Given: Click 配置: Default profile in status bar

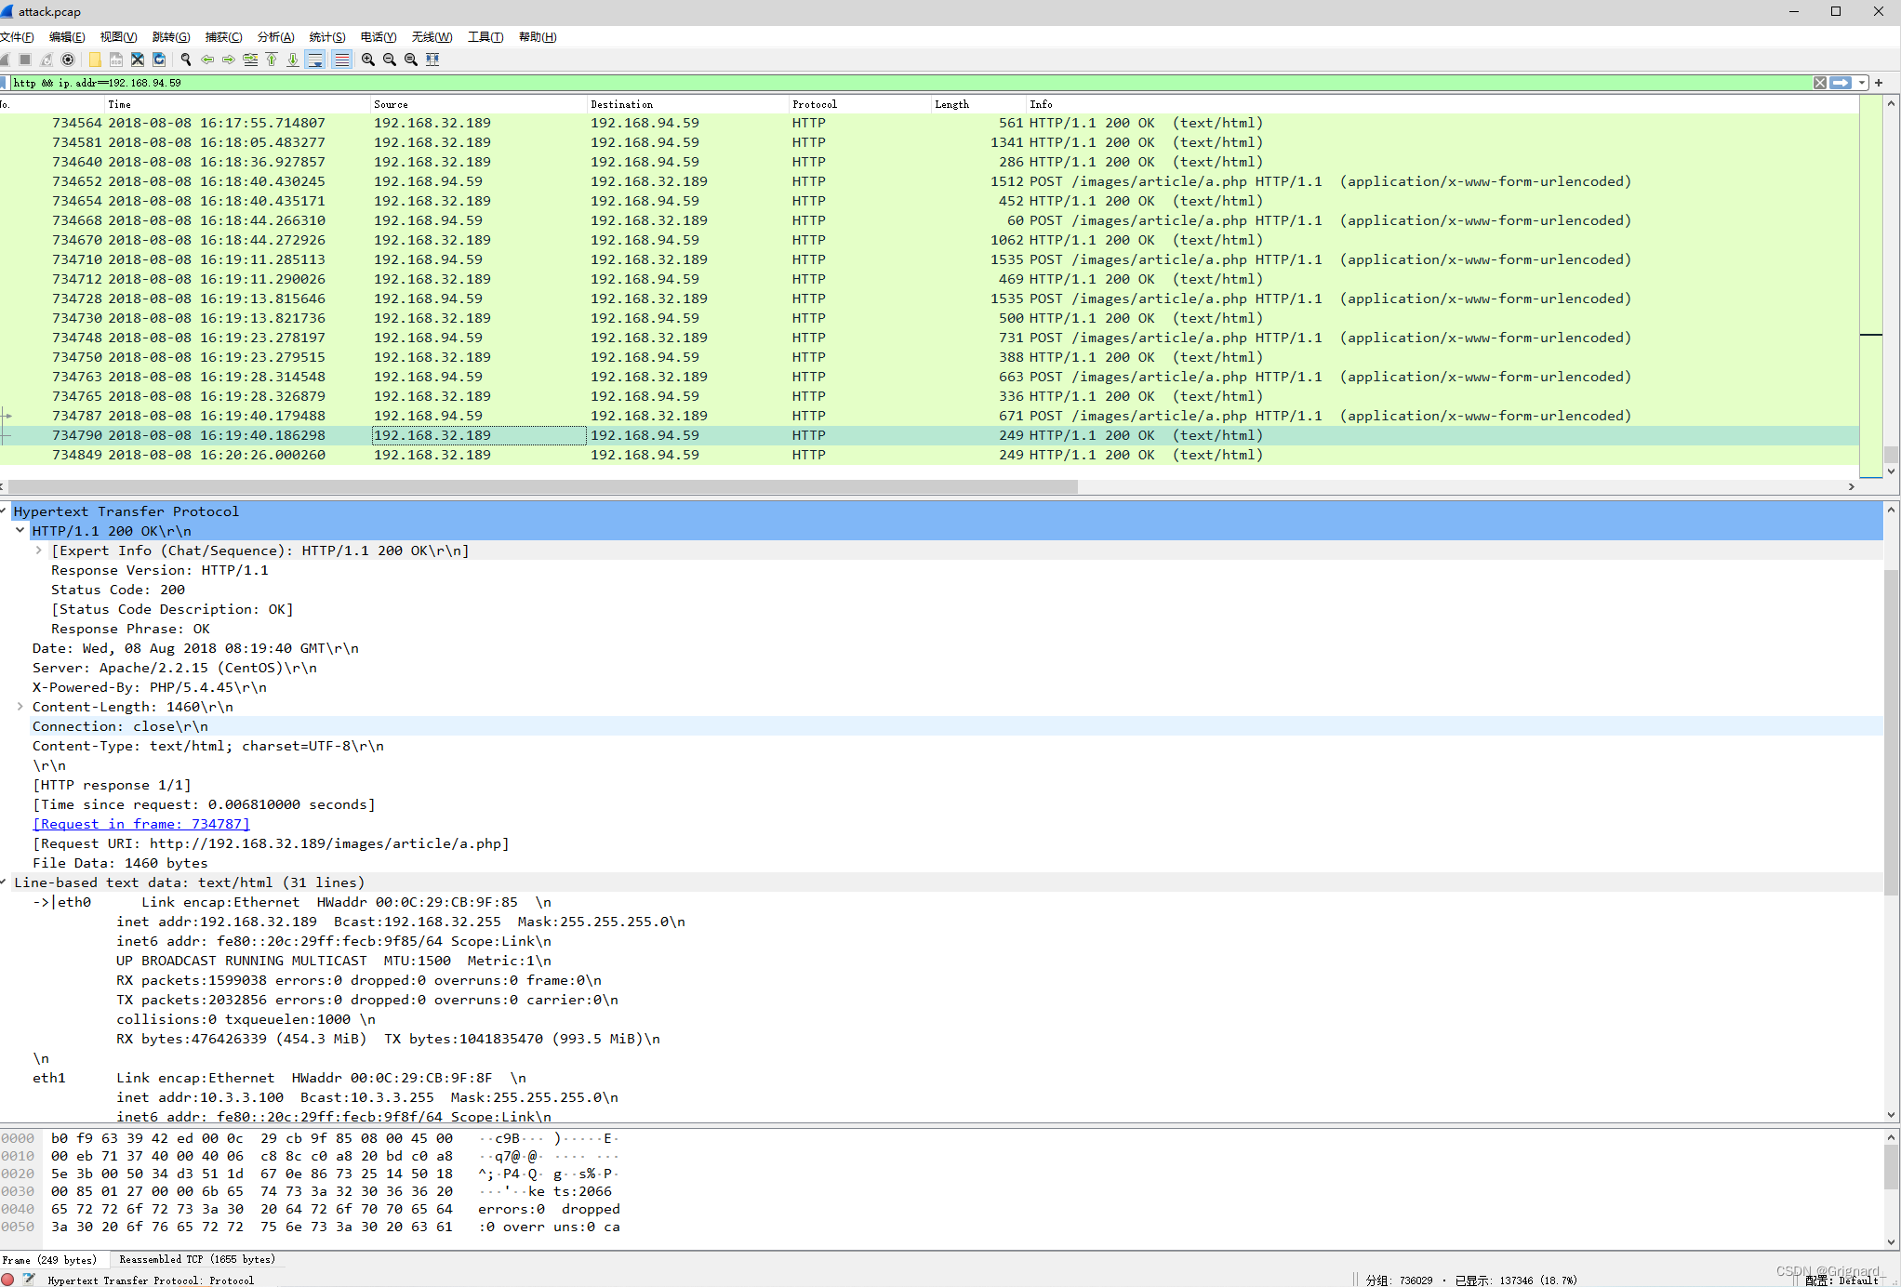Looking at the screenshot, I should coord(1842,1280).
